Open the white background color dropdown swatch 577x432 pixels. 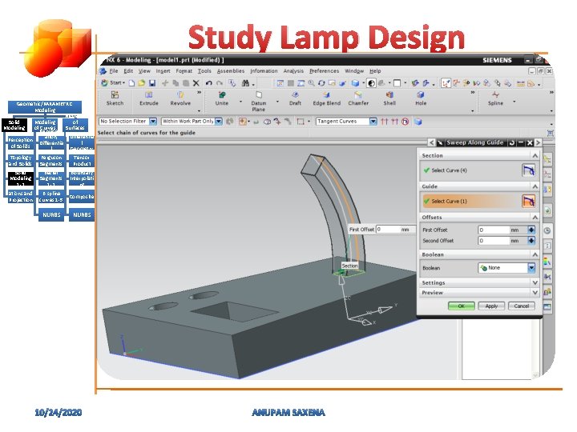pyautogui.click(x=397, y=83)
